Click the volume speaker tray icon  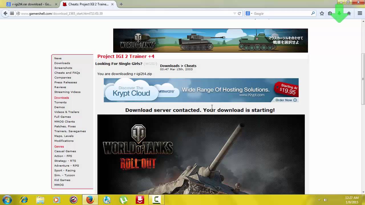(x=325, y=200)
